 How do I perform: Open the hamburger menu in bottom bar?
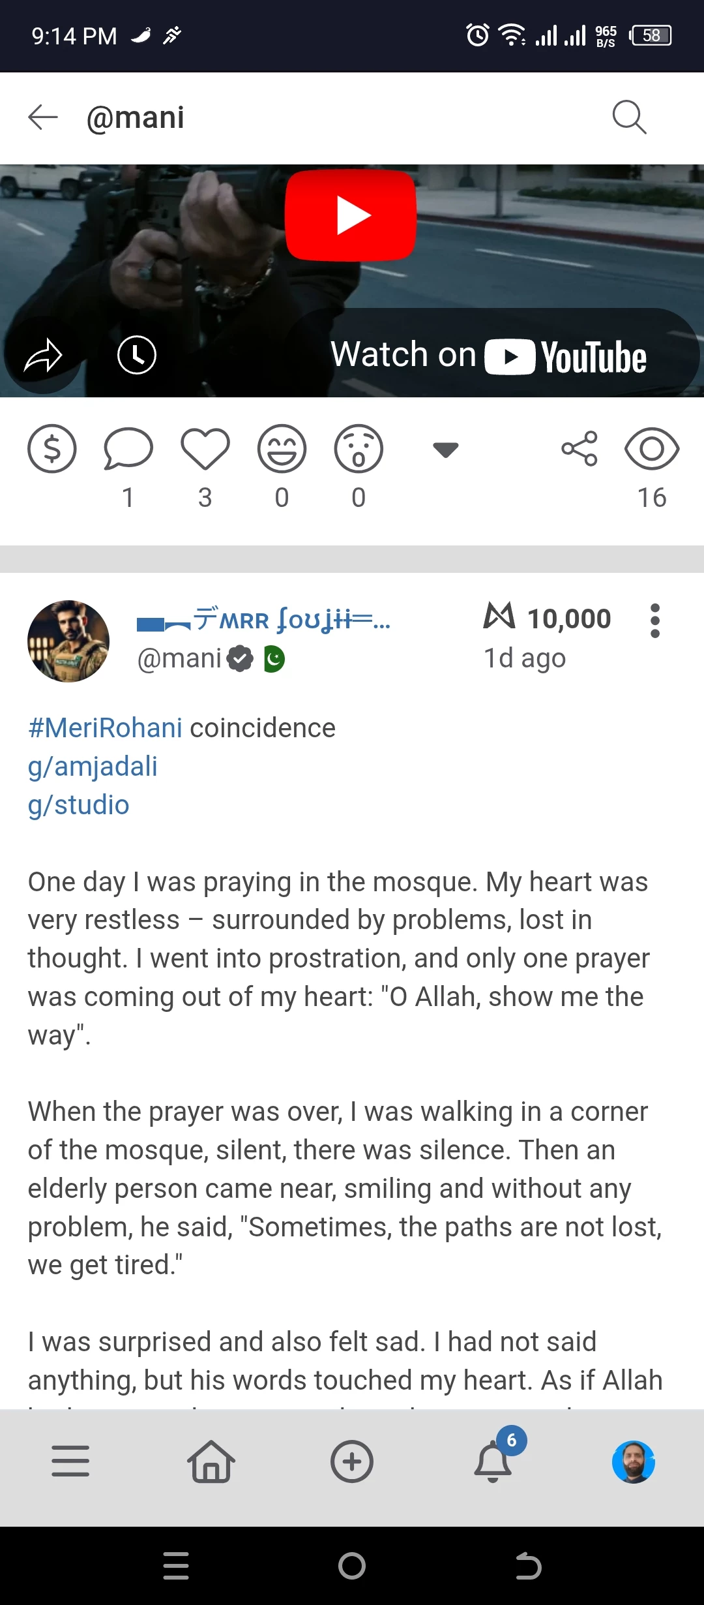[x=70, y=1461]
